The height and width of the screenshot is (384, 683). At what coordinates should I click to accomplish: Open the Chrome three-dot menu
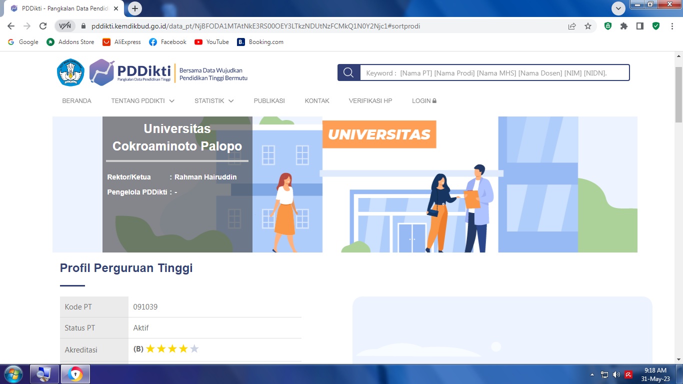(672, 26)
